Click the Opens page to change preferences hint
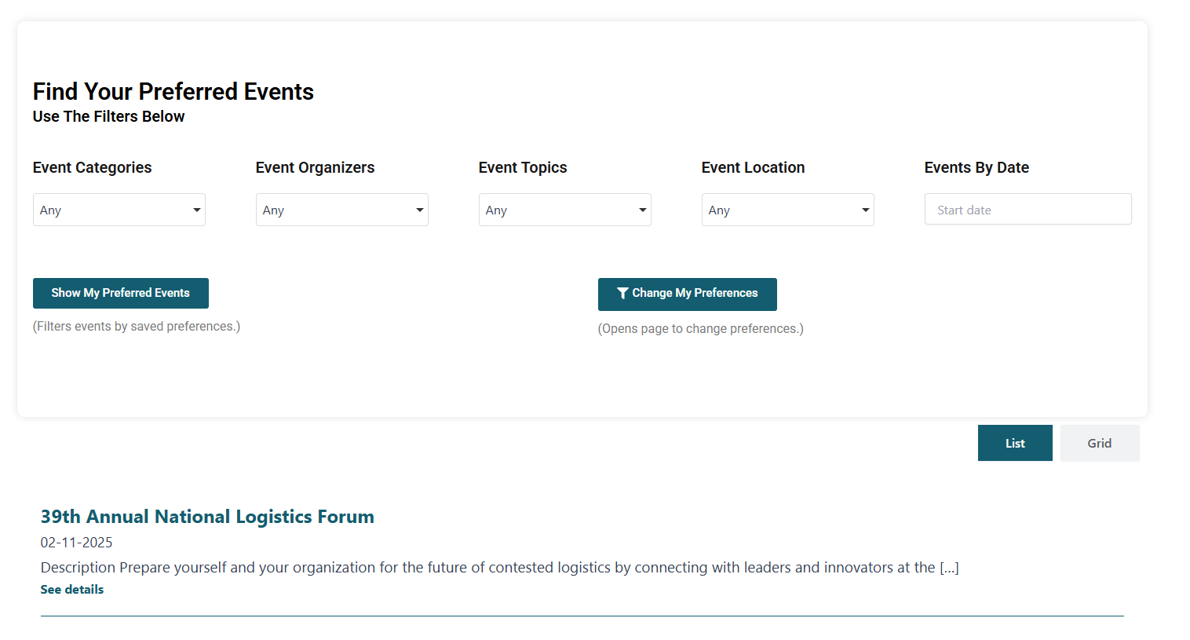 [701, 328]
